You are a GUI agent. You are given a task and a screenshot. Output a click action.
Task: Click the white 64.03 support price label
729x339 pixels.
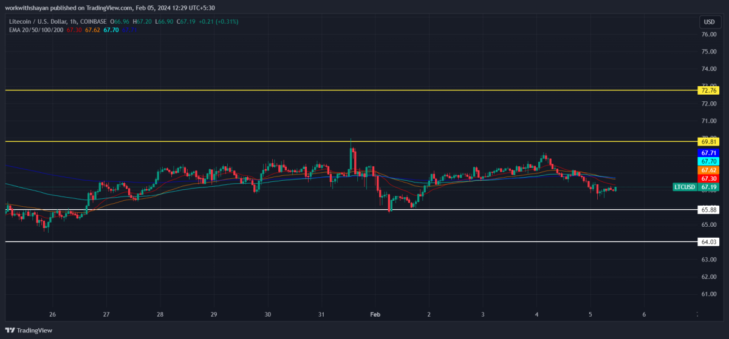pos(708,241)
